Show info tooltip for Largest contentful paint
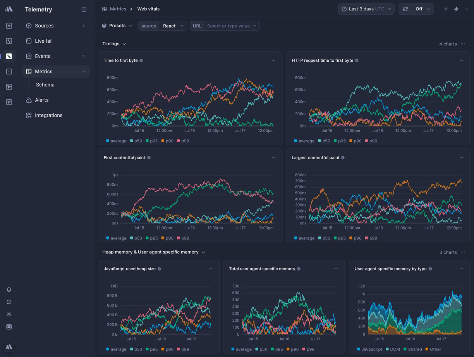 point(343,158)
